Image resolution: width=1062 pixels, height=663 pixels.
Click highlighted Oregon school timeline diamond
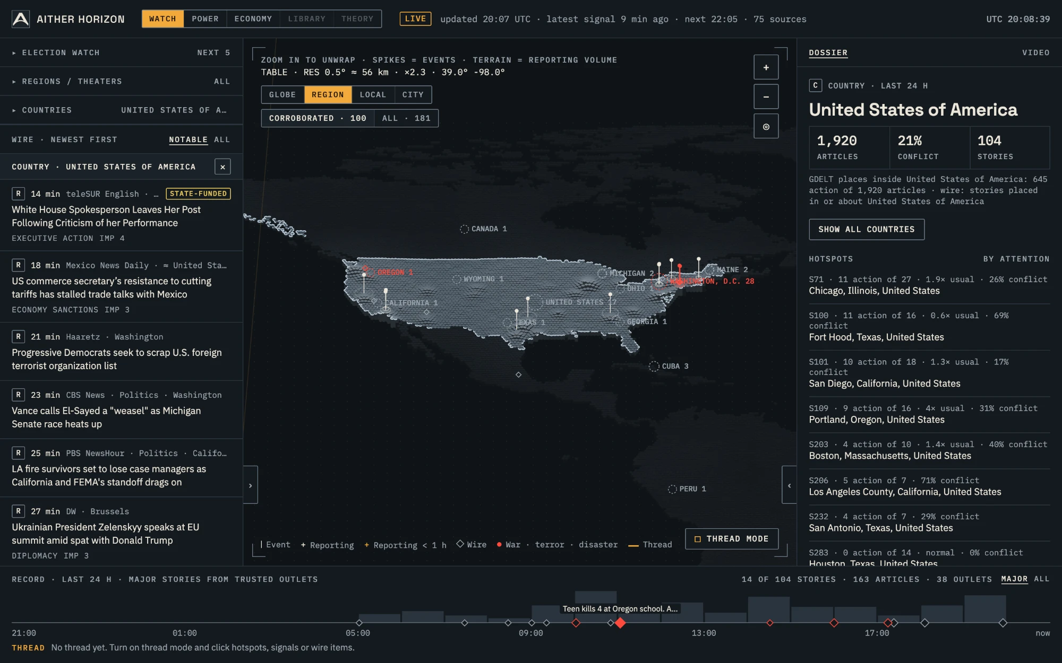point(620,623)
